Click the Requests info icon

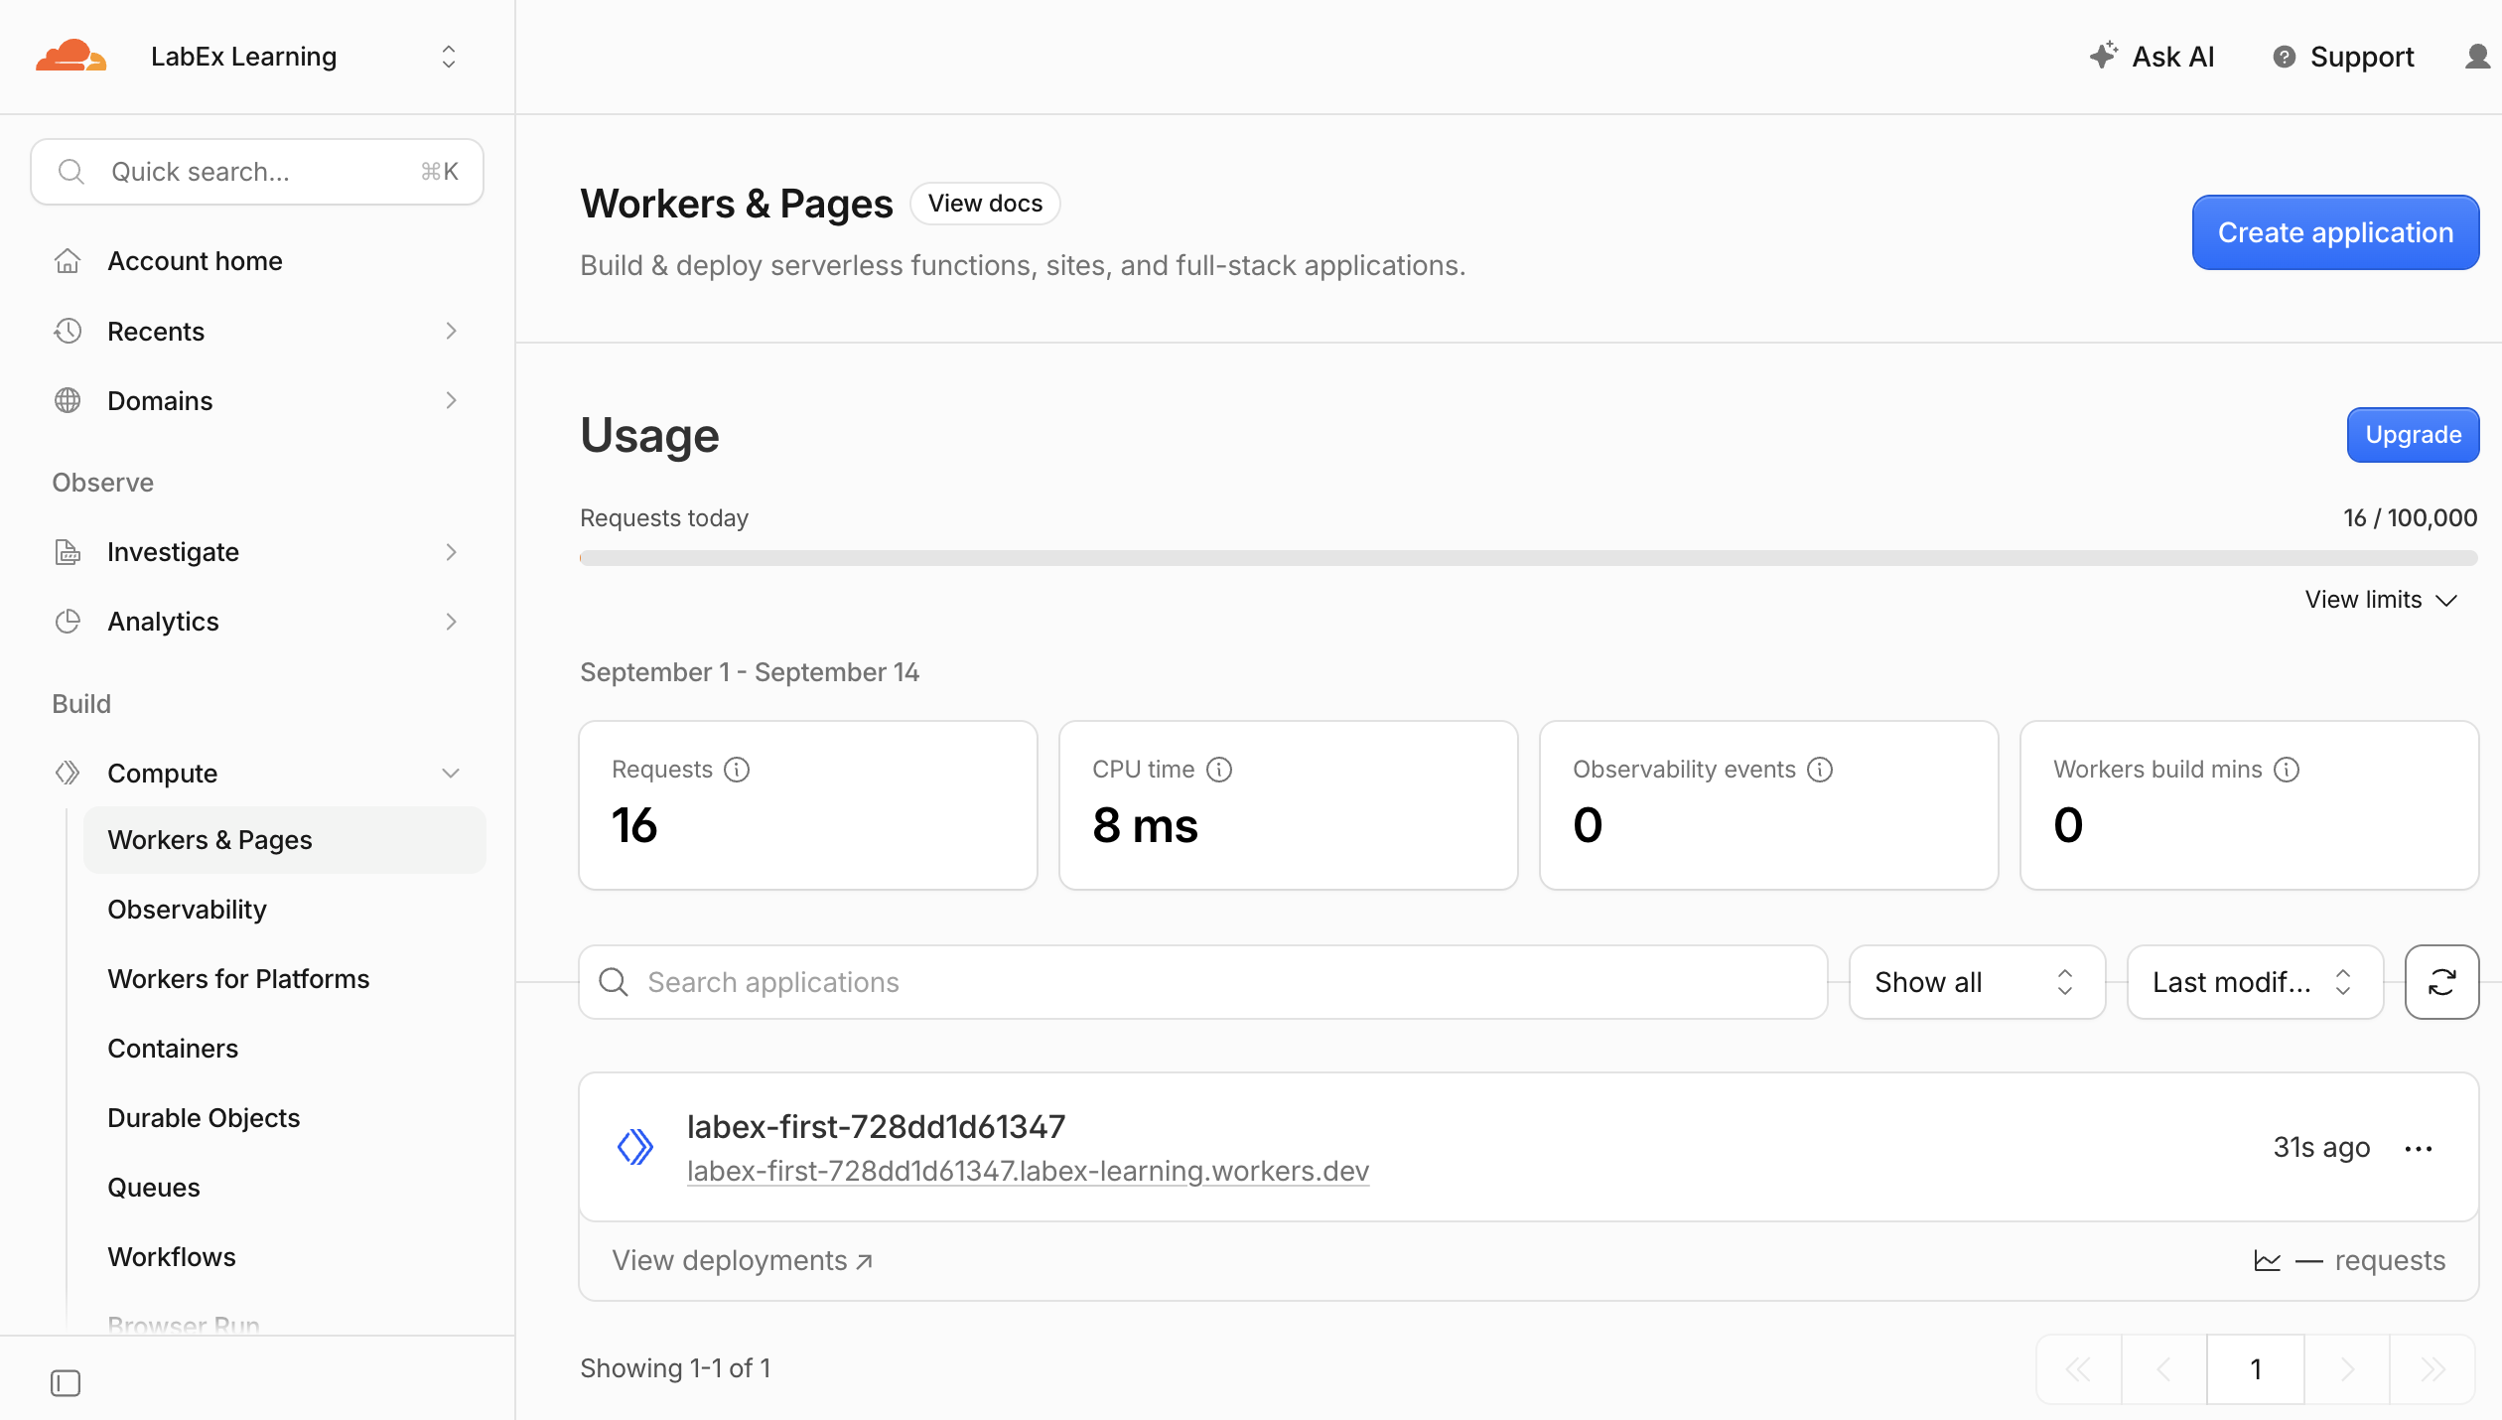tap(737, 770)
